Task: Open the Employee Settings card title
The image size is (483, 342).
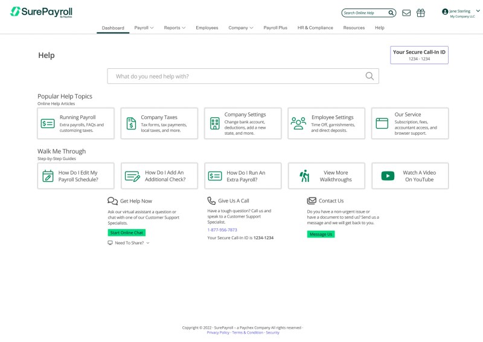Action: point(333,117)
